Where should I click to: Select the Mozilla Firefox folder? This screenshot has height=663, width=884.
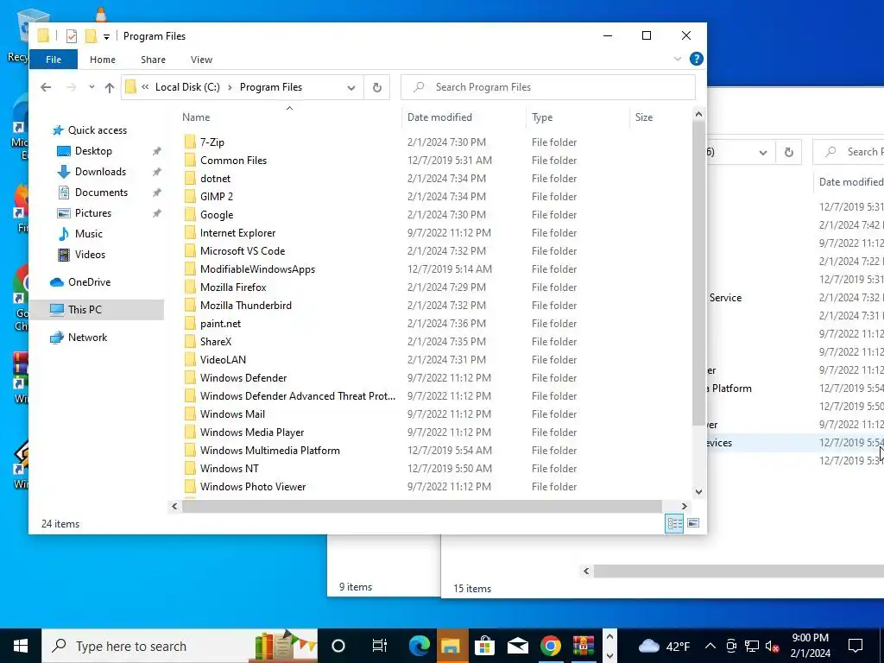(x=233, y=287)
